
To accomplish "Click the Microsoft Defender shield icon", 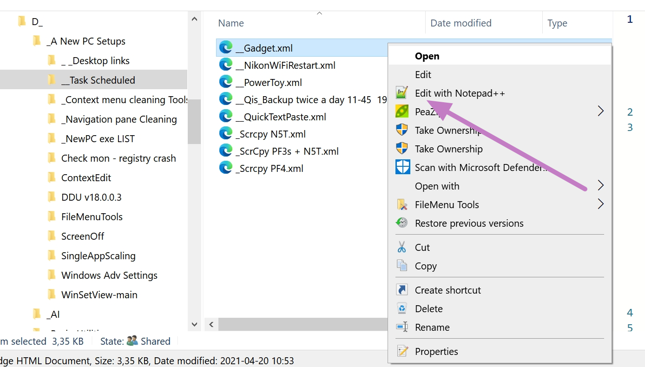I will tap(402, 167).
